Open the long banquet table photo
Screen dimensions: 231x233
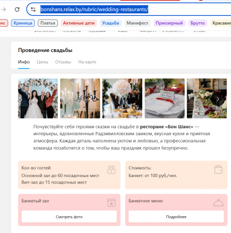207,98
